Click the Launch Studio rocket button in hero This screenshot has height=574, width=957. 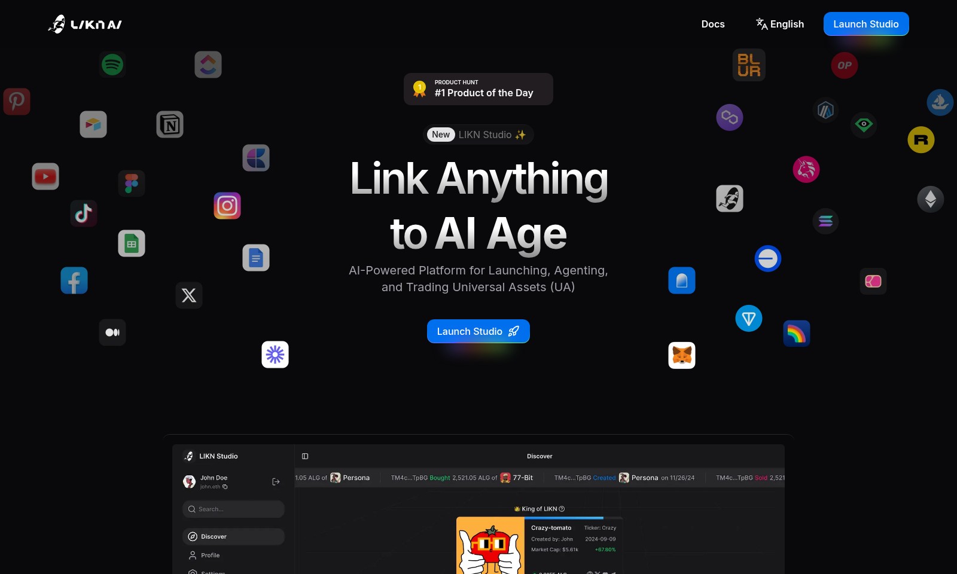[478, 331]
